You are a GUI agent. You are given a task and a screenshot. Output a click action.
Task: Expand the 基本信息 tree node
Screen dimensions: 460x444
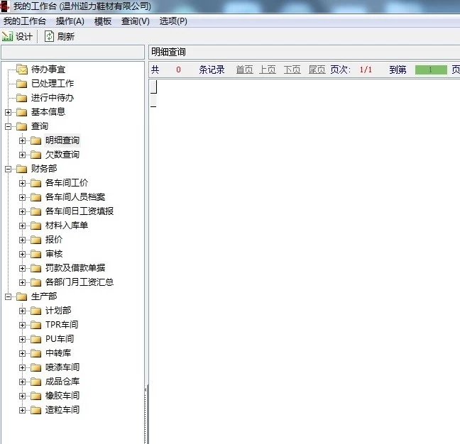pos(8,112)
